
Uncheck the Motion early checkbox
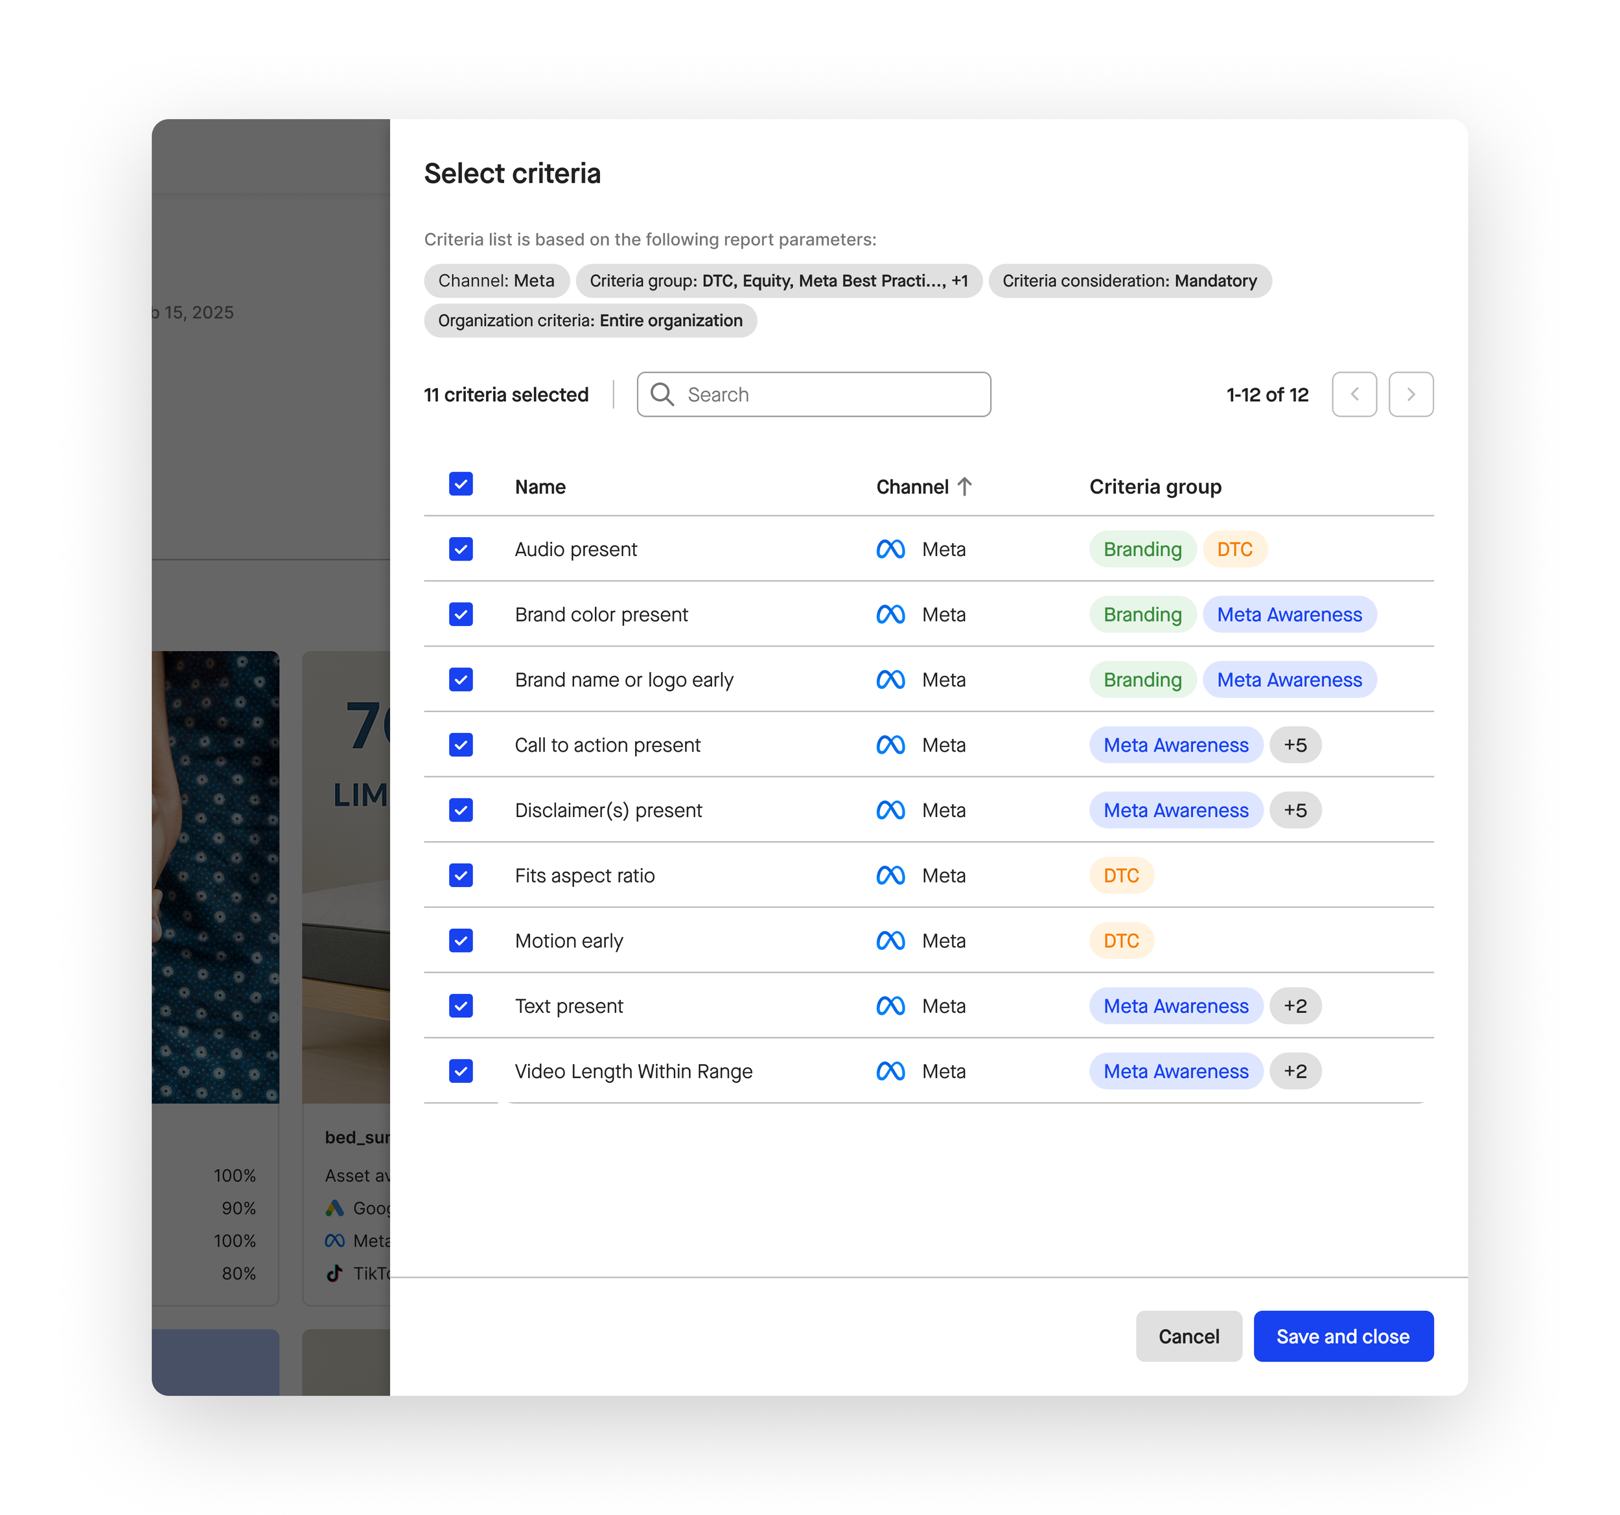coord(461,940)
